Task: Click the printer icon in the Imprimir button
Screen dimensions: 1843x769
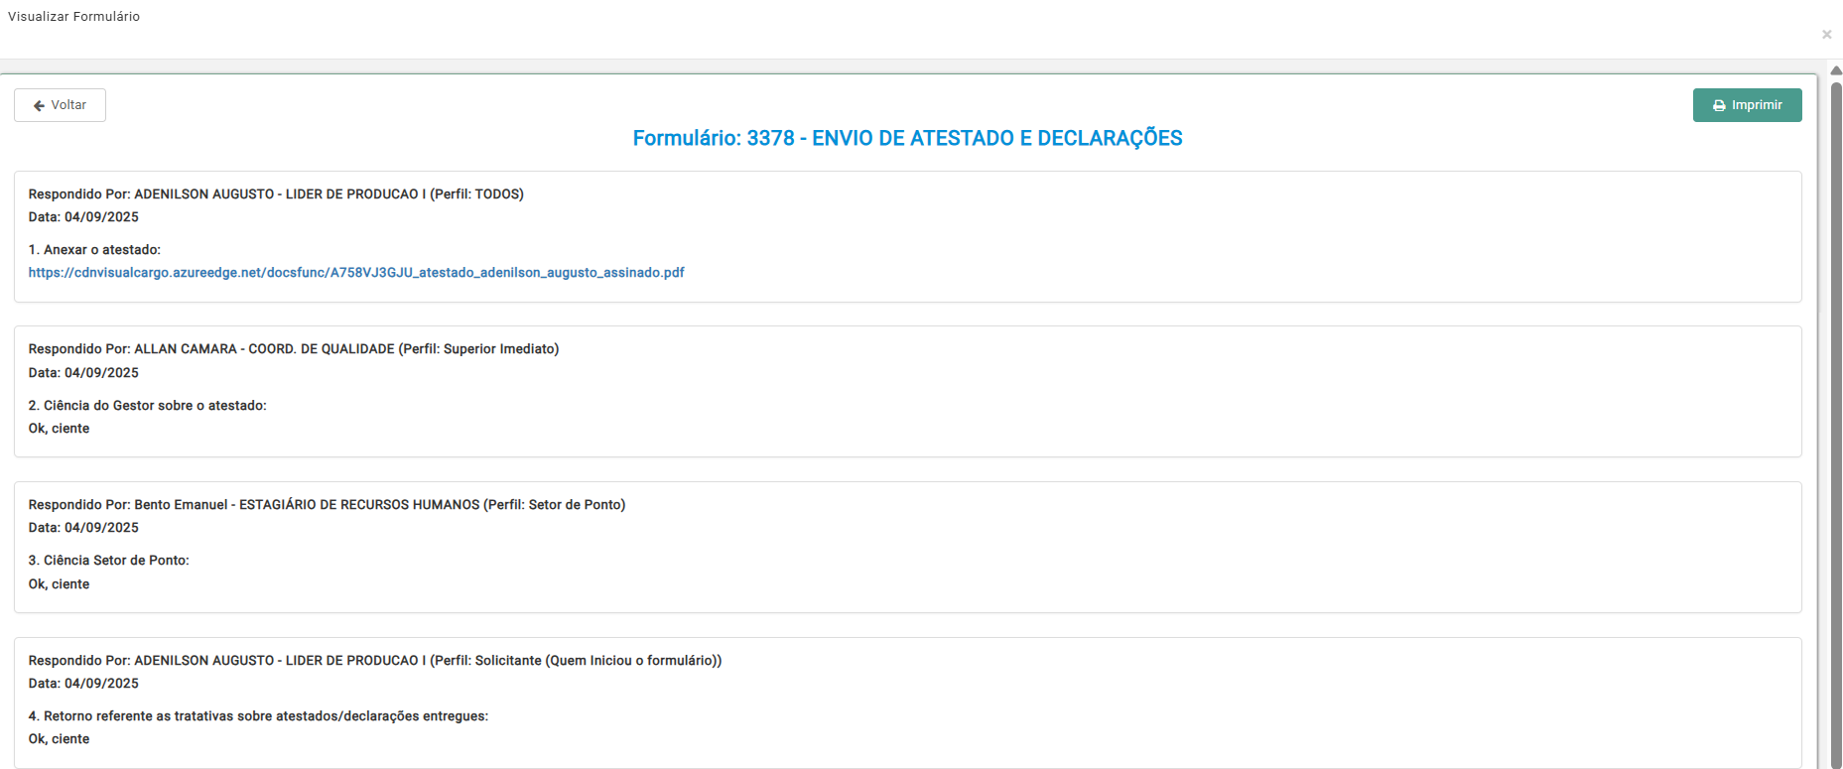Action: (x=1719, y=105)
